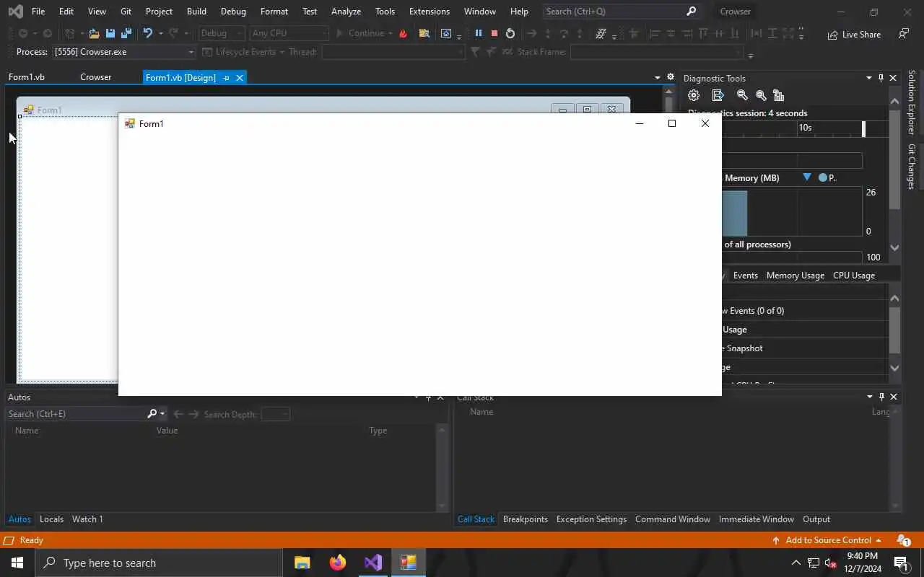The height and width of the screenshot is (577, 924).
Task: Open the Feedback icon beside Live Share
Action: [903, 34]
